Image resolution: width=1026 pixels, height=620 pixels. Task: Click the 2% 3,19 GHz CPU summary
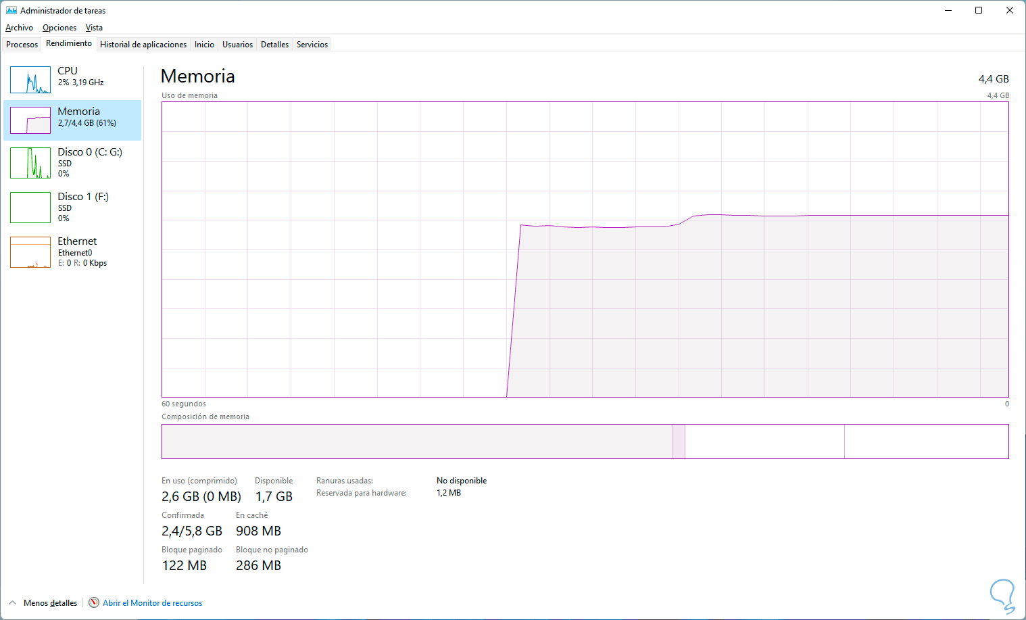point(81,82)
